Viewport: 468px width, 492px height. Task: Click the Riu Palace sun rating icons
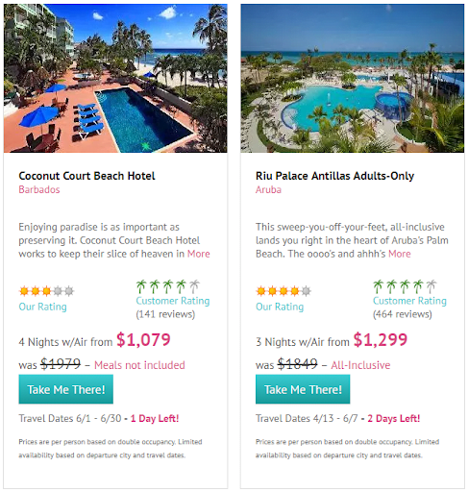pos(283,291)
